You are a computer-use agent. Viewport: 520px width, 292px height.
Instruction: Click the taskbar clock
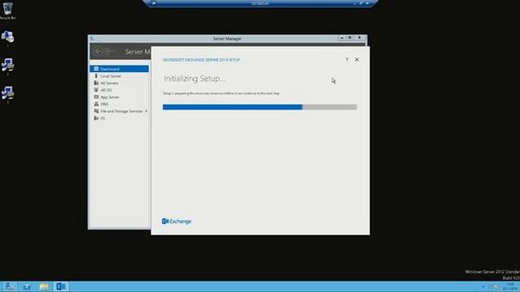pyautogui.click(x=510, y=286)
